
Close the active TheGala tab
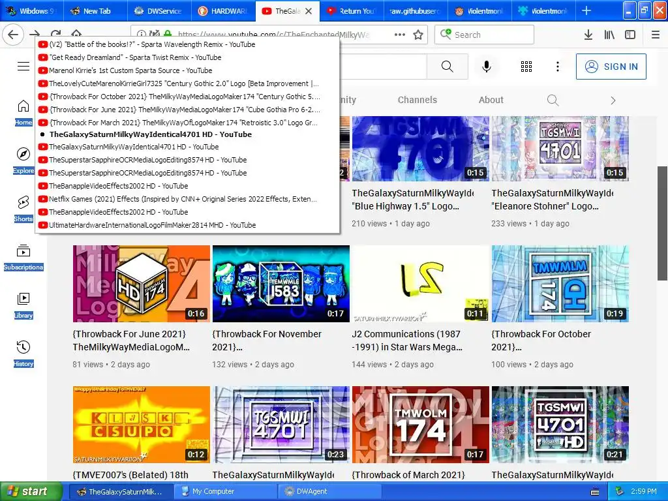click(x=309, y=11)
